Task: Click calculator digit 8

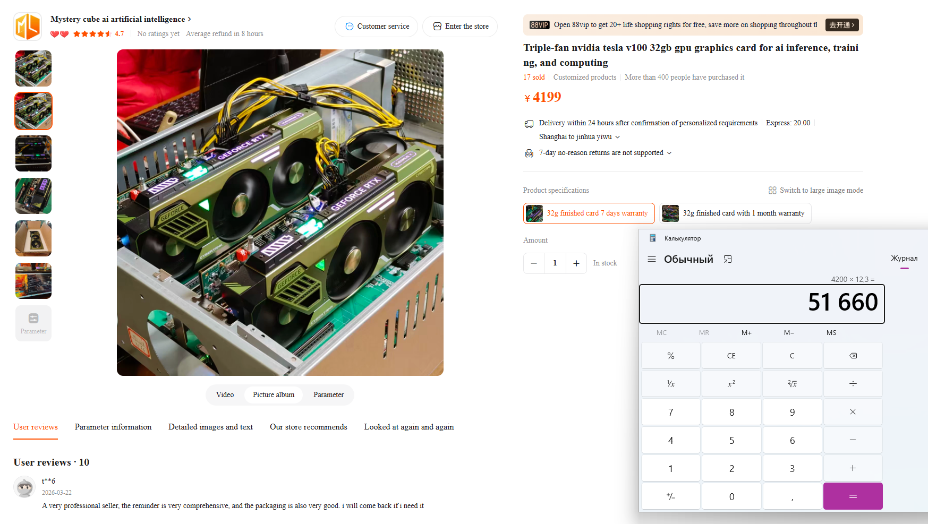Action: (x=731, y=412)
